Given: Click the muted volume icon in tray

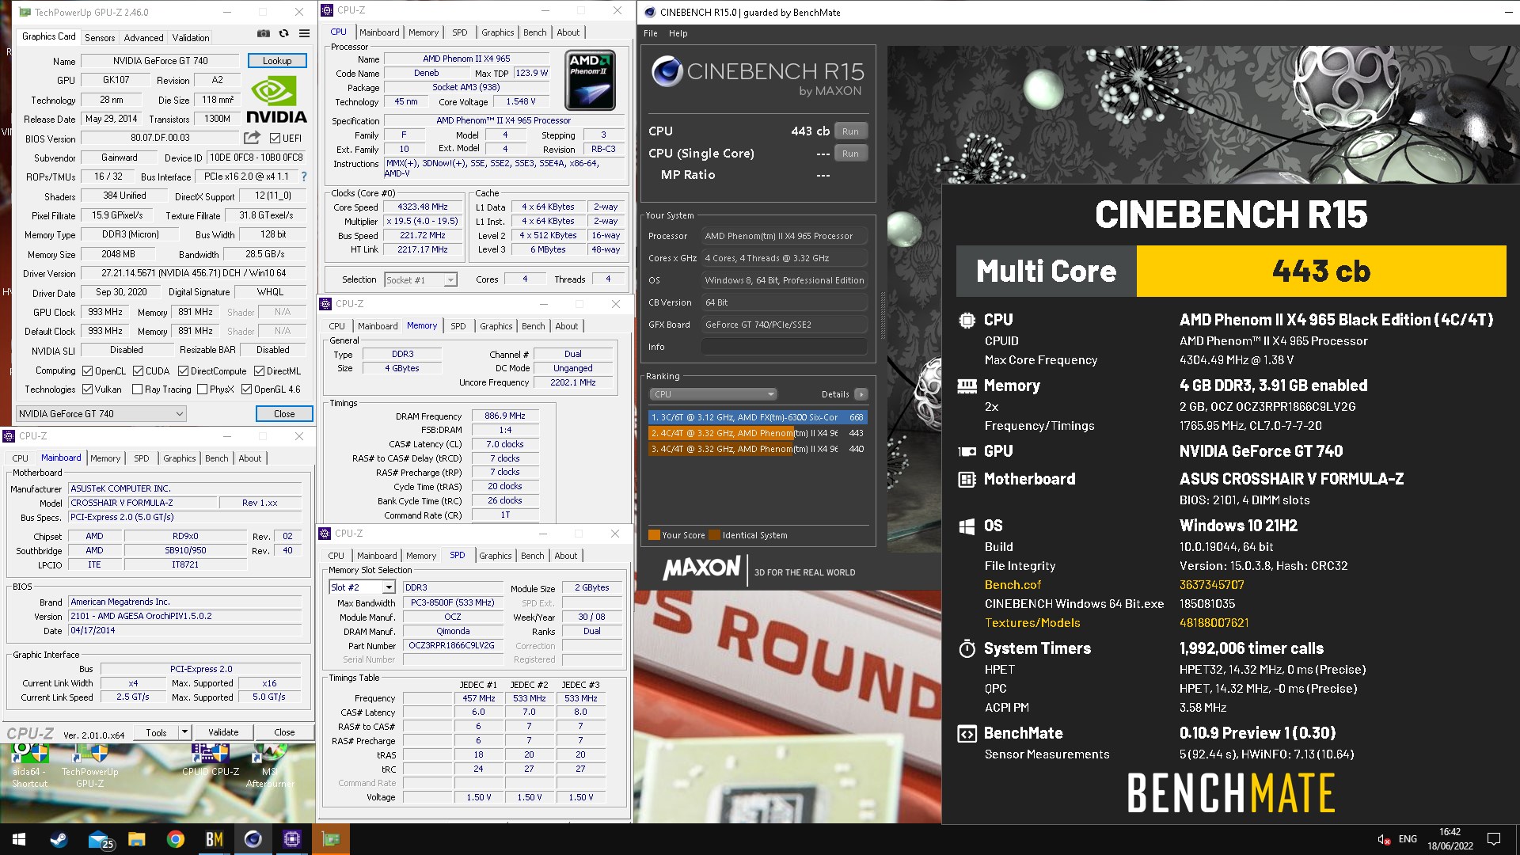Looking at the screenshot, I should [1384, 839].
